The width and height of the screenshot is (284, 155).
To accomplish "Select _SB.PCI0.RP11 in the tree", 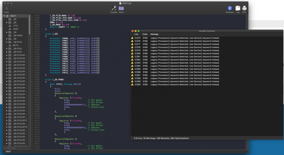I will point(20,120).
